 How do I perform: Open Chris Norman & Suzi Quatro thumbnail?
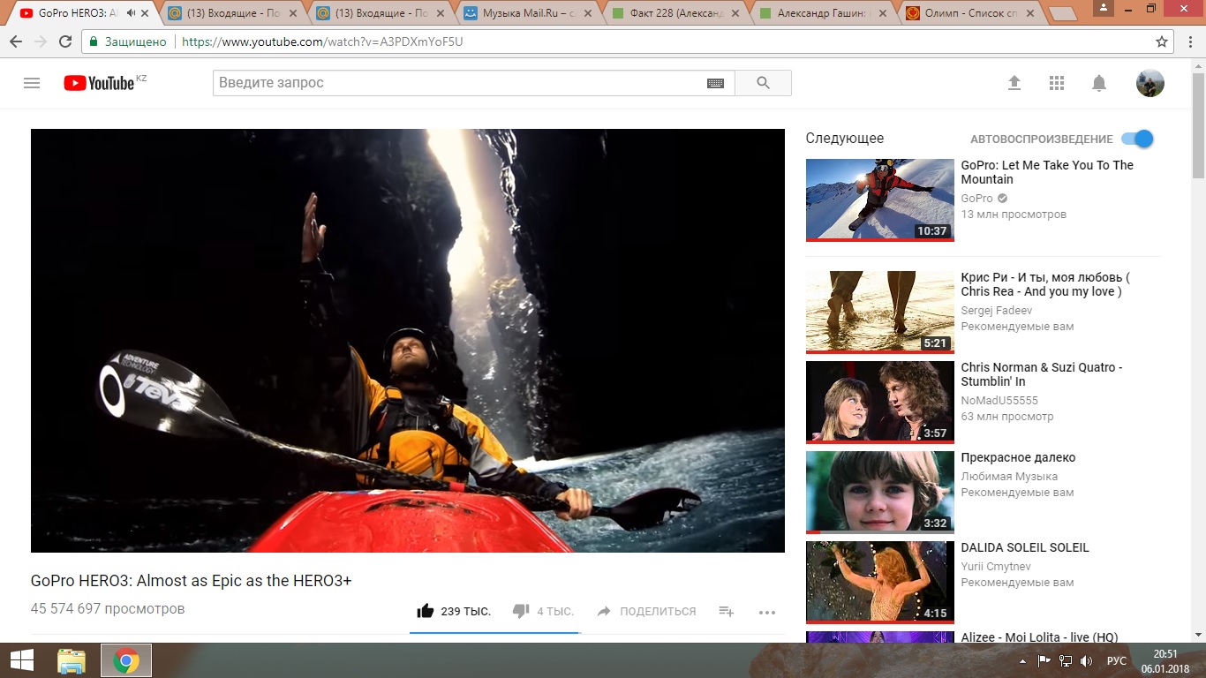tap(880, 403)
